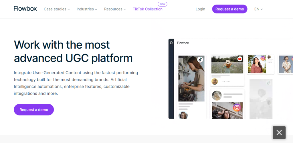Click Request a demo in the header
This screenshot has height=143, width=293.
point(230,9)
